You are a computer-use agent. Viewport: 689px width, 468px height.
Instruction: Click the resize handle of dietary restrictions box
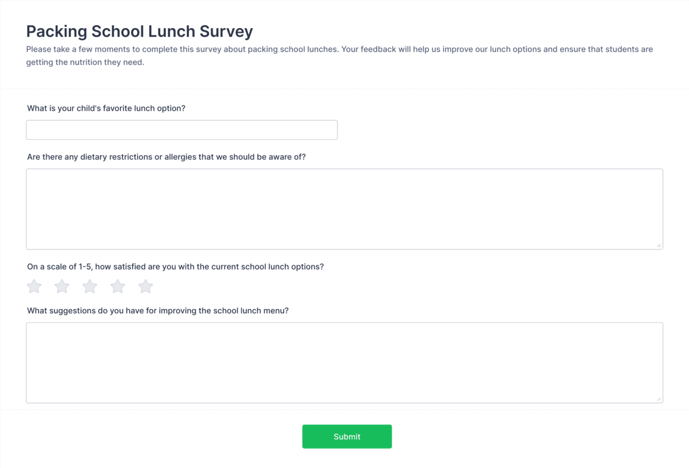point(659,245)
